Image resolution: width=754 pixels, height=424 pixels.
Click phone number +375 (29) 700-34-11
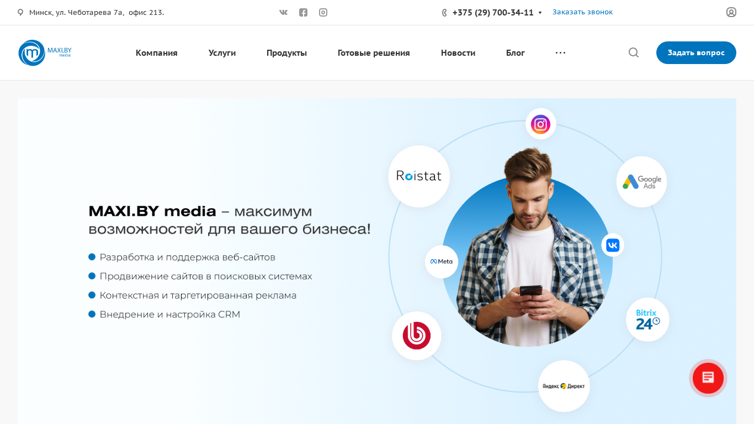[493, 13]
